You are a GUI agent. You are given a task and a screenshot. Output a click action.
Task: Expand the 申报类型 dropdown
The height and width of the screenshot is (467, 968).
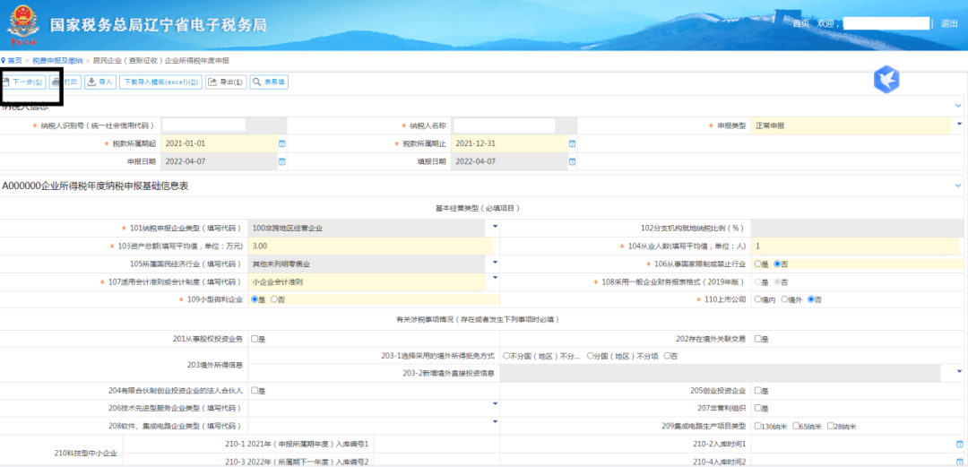point(959,125)
